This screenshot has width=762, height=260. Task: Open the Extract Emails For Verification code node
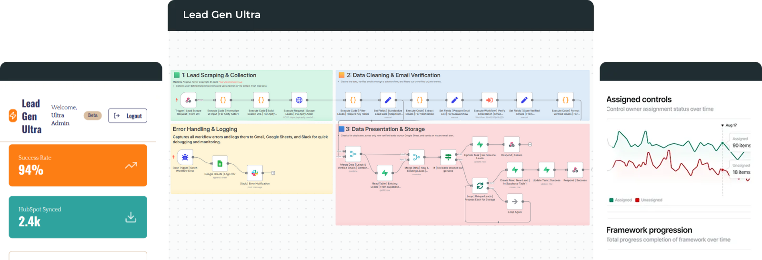pos(420,100)
